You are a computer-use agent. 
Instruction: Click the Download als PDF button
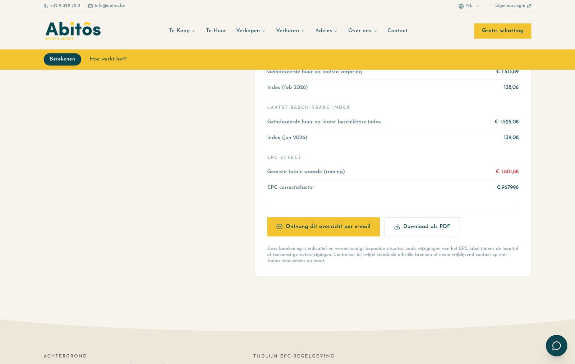(422, 227)
